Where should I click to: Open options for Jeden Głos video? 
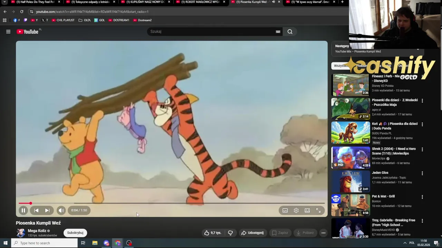[422, 173]
